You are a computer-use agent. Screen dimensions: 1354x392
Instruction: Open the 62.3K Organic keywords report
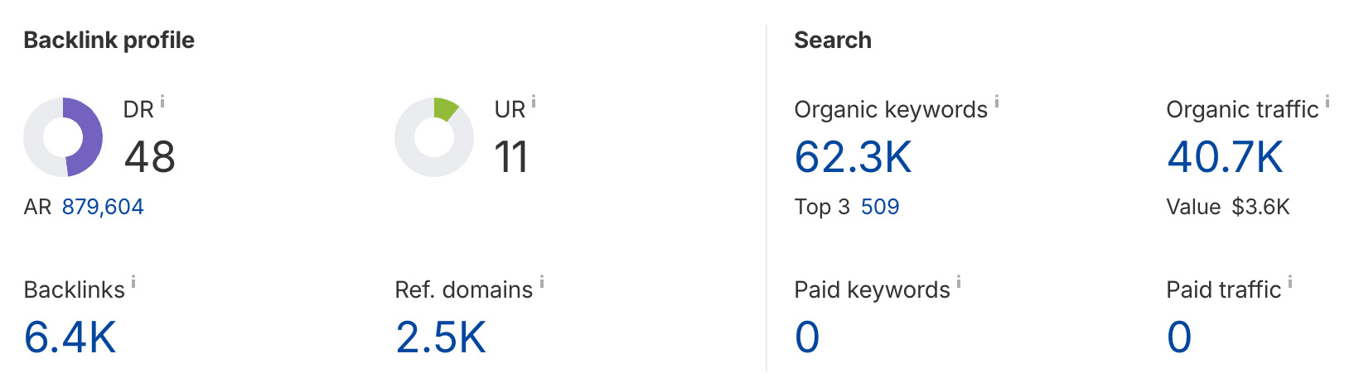[853, 157]
